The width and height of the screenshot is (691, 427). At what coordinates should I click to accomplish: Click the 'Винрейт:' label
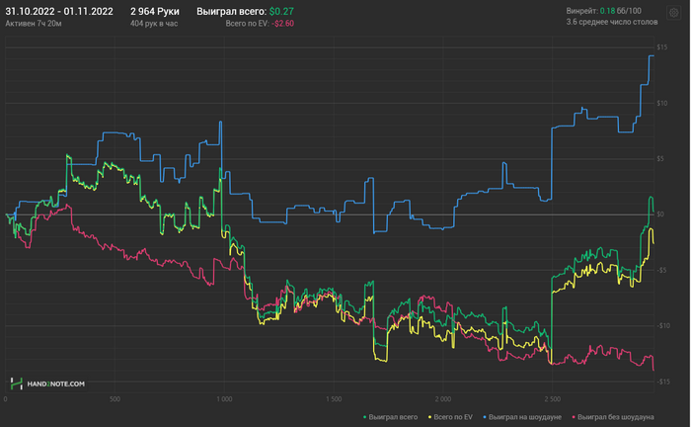pos(581,11)
